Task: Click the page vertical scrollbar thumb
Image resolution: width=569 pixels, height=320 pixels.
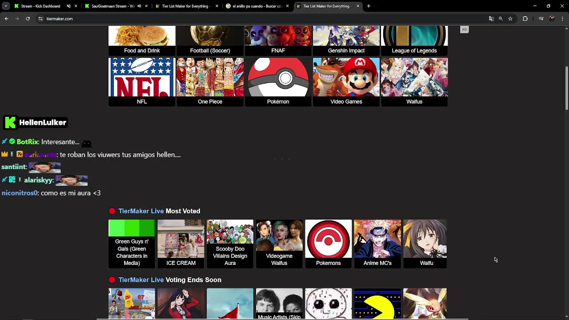Action: [566, 88]
